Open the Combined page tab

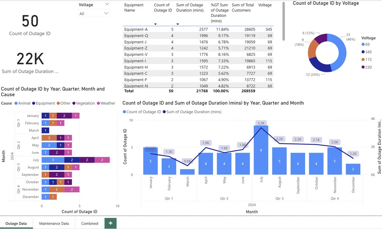click(x=90, y=223)
